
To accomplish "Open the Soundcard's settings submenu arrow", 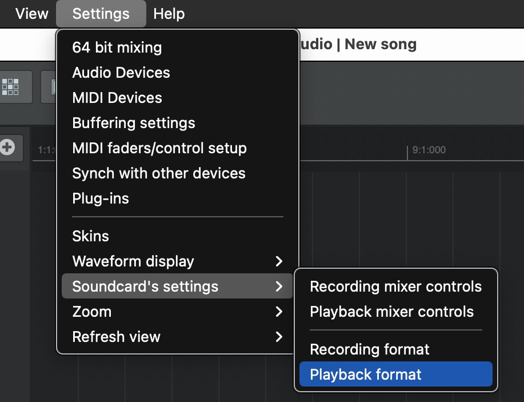I will tap(279, 286).
